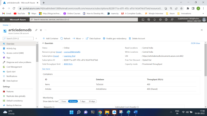
Task: Open Learning_Rnd subscription link
Action: (70, 56)
